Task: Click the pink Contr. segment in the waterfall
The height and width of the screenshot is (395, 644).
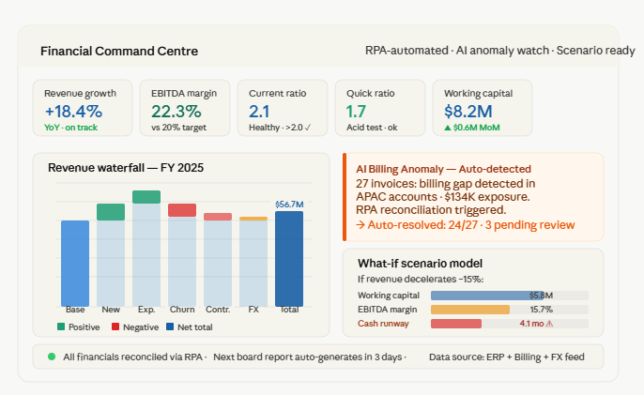Action: tap(218, 217)
